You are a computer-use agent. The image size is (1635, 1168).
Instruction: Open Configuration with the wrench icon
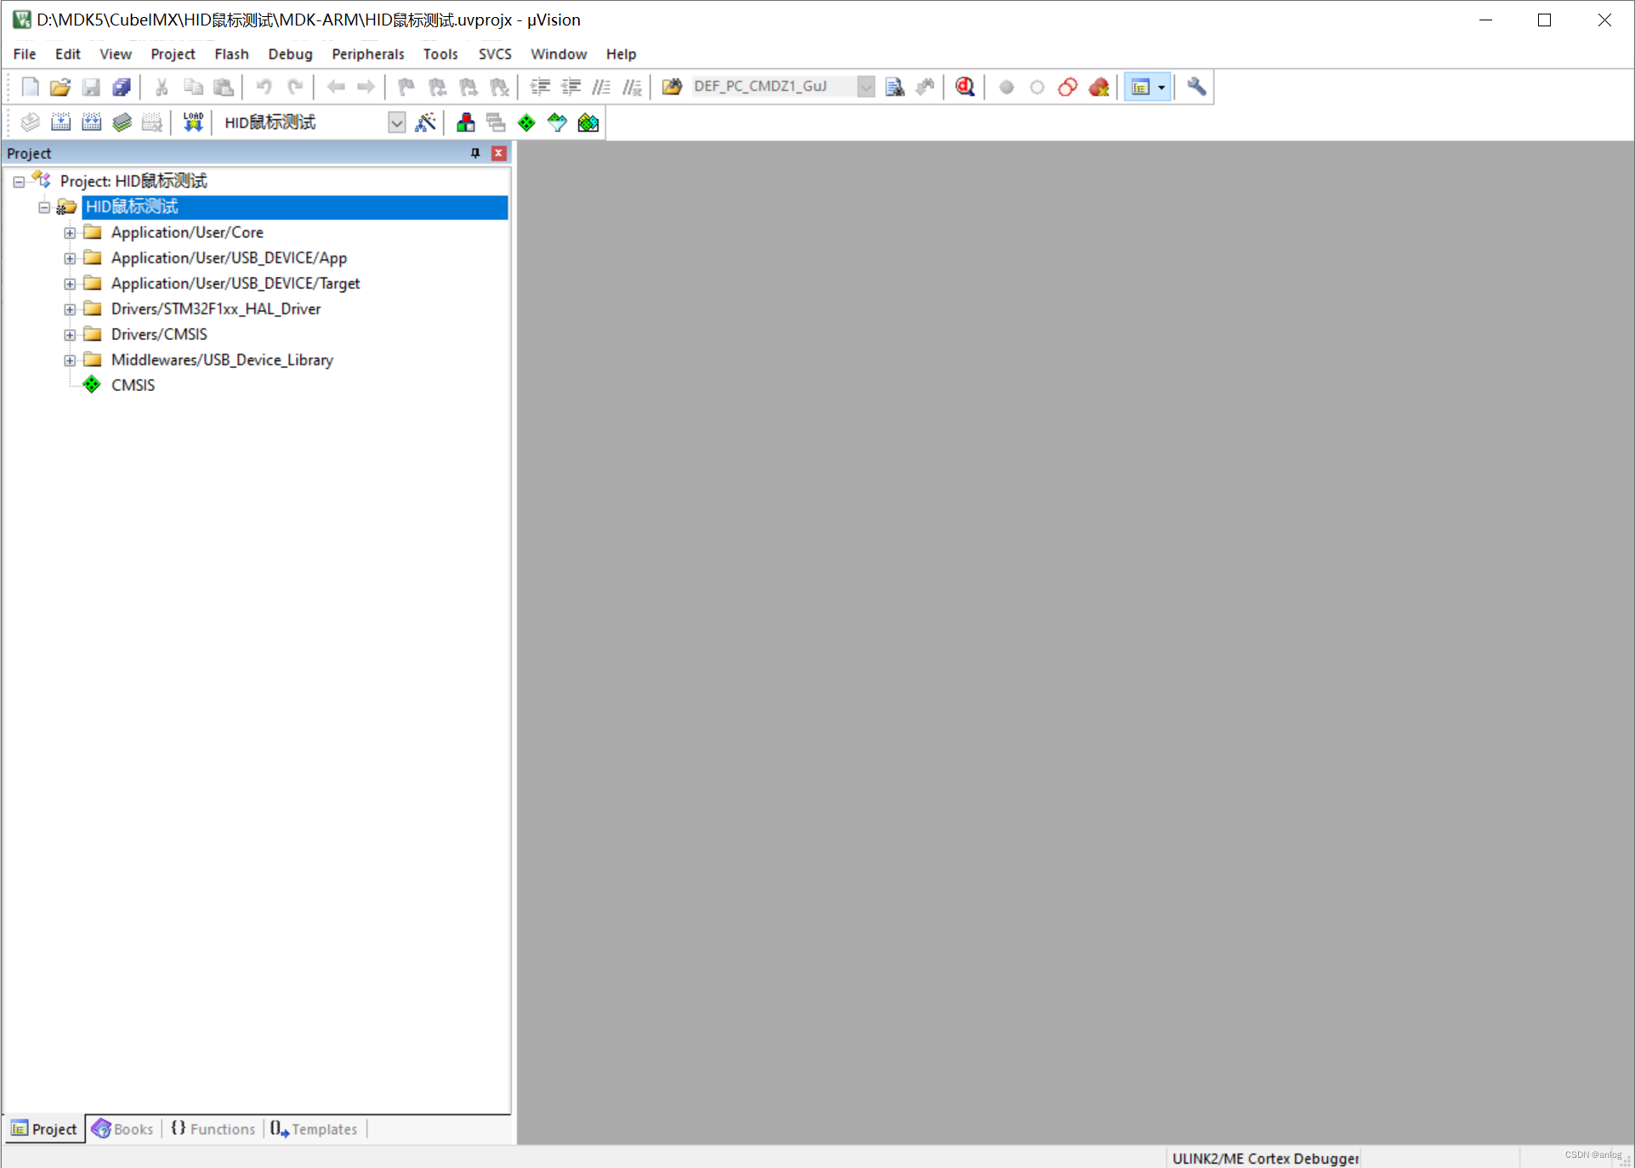click(x=1196, y=87)
